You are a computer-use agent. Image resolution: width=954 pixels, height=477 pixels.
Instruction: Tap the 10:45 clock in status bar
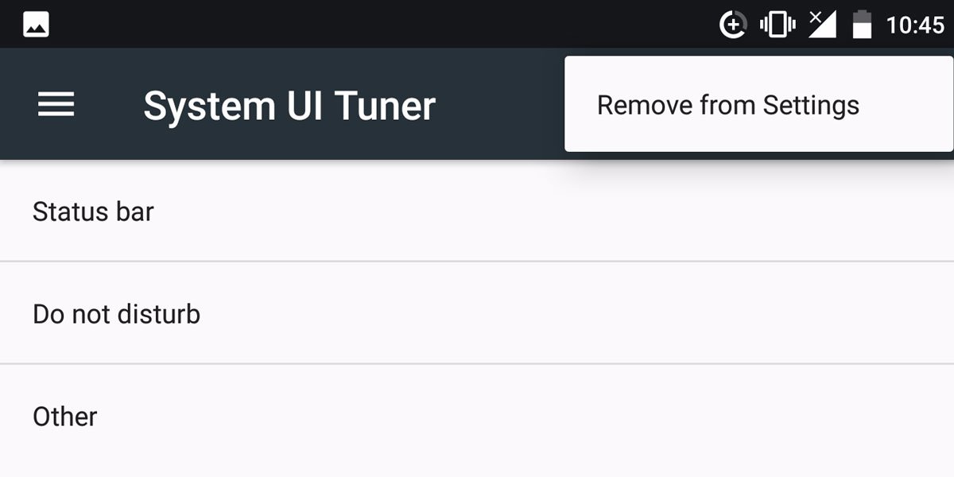click(x=915, y=25)
